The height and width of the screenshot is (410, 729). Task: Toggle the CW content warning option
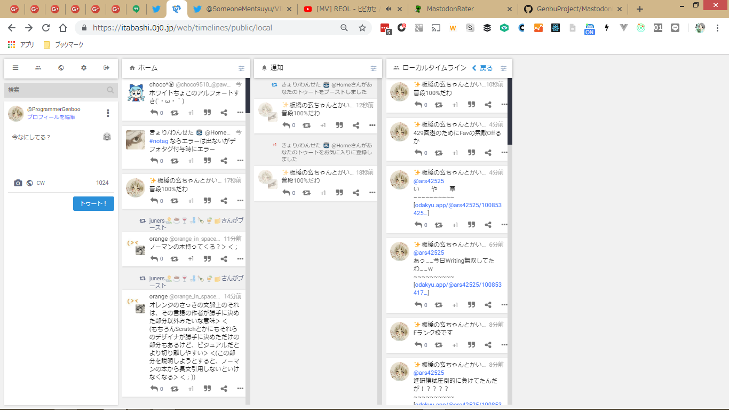click(41, 183)
